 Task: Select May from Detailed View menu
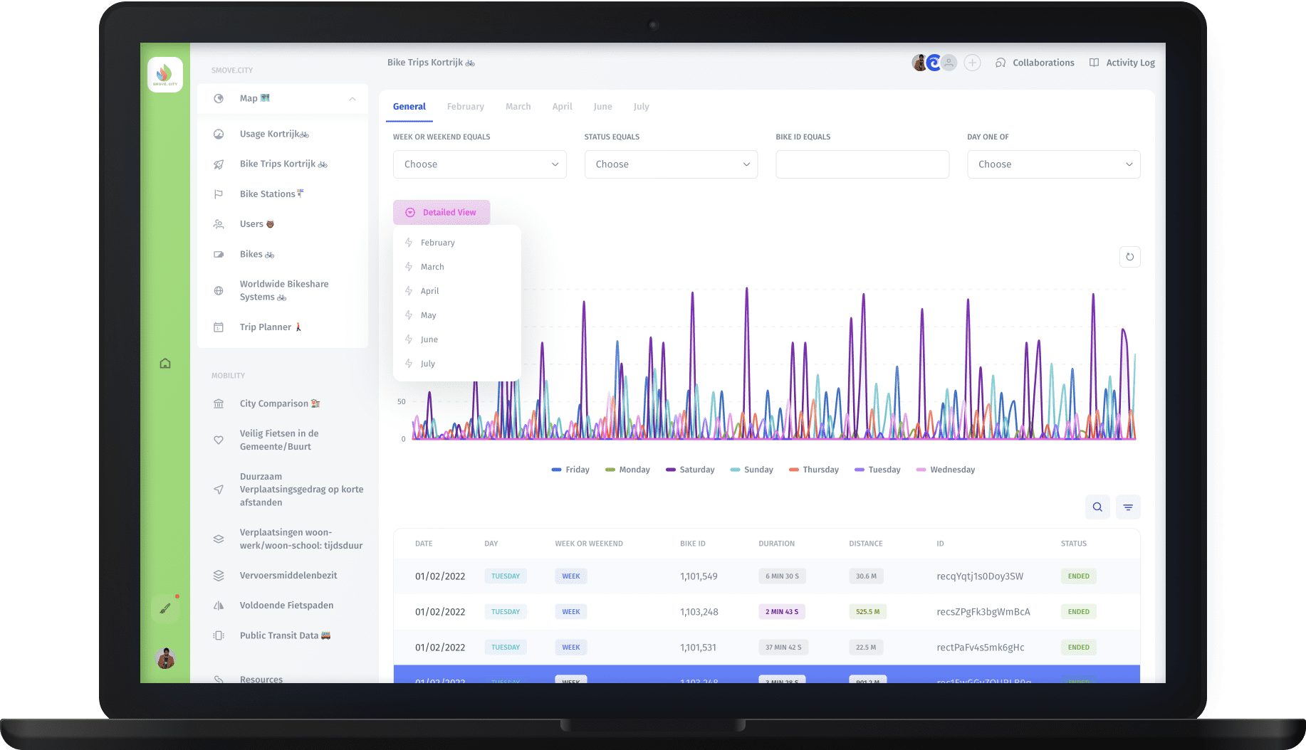(x=428, y=315)
